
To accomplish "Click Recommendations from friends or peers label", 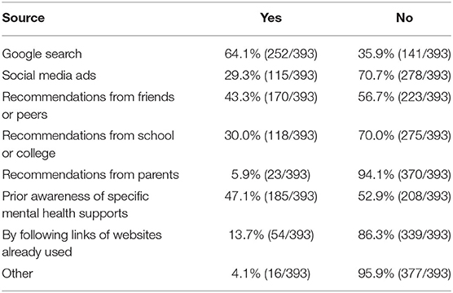I will 88,106.
